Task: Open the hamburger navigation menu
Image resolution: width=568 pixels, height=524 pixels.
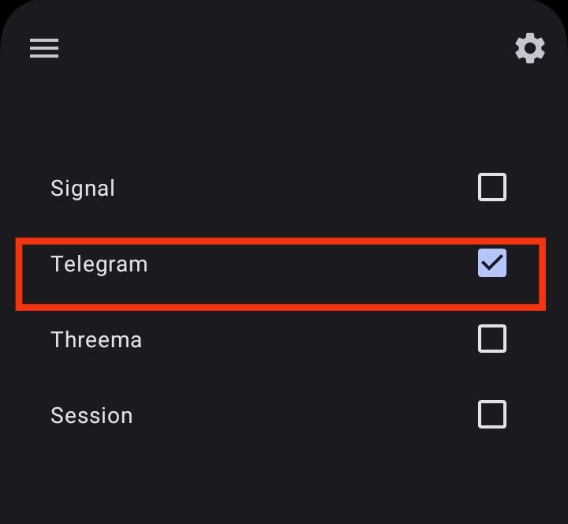Action: 44,48
